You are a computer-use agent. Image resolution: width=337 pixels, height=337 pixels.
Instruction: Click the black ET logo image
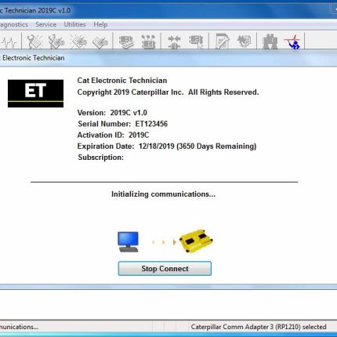tap(35, 93)
